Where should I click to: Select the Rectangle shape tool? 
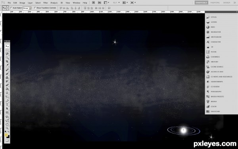(x=7, y=112)
